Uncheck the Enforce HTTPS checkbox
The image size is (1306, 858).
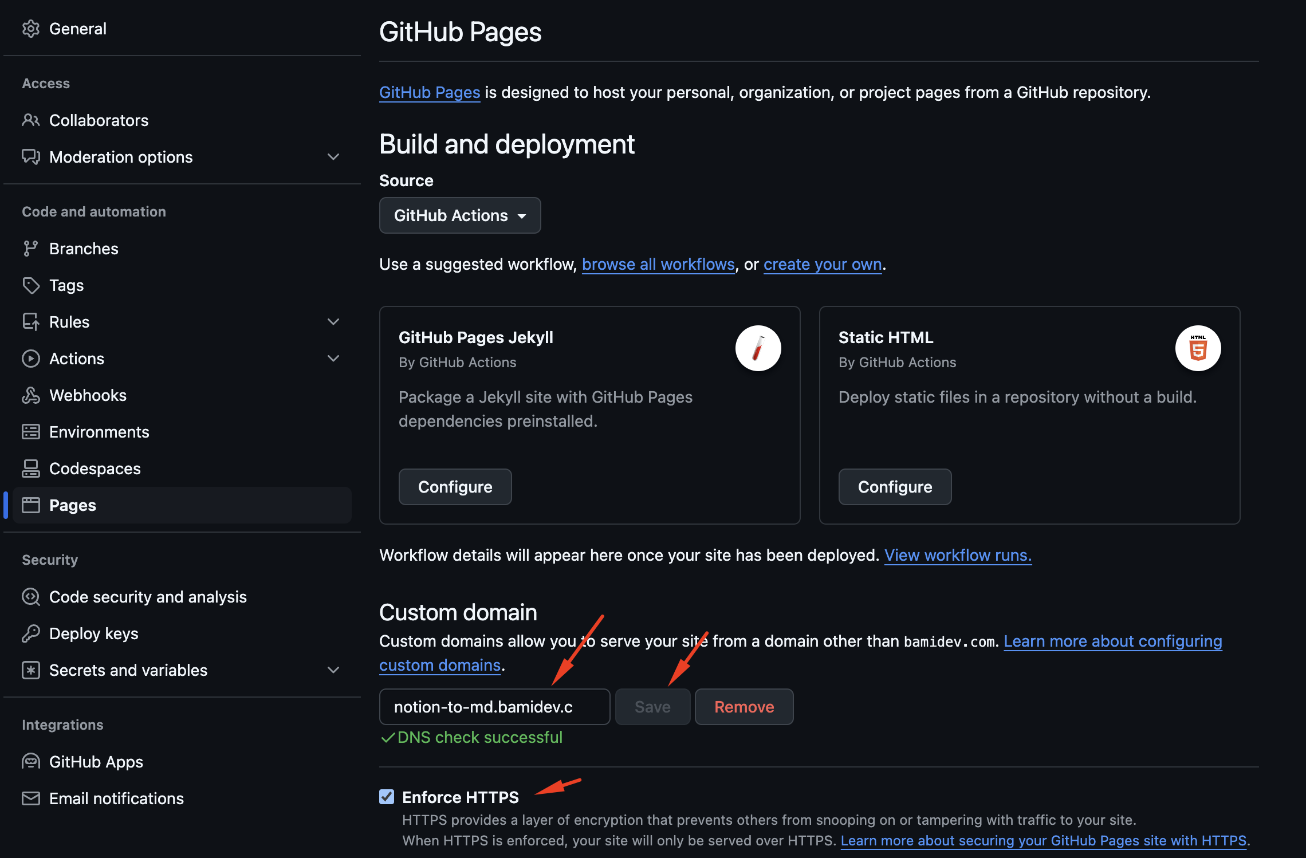(x=387, y=797)
